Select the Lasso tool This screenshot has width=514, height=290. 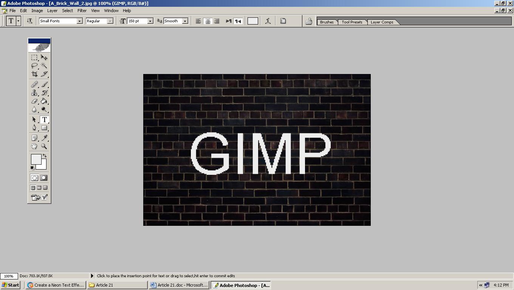pyautogui.click(x=34, y=66)
